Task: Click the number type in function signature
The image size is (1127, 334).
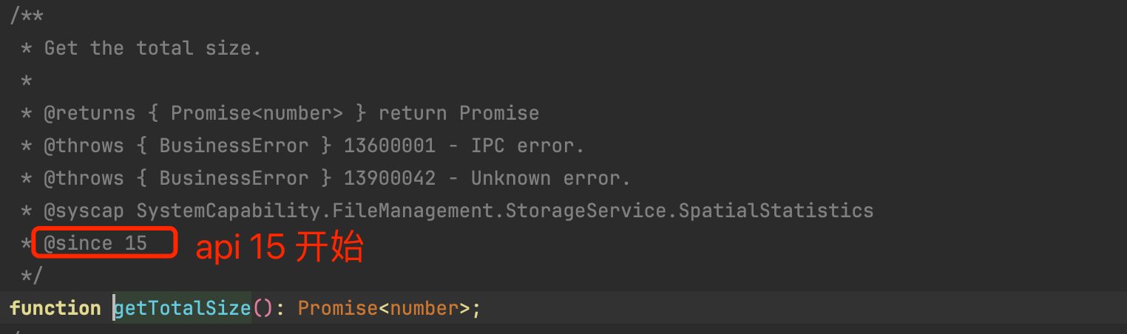Action: 424,308
